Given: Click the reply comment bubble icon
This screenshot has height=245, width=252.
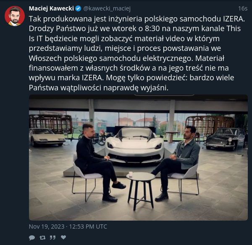Looking at the screenshot, I should click(x=32, y=237).
